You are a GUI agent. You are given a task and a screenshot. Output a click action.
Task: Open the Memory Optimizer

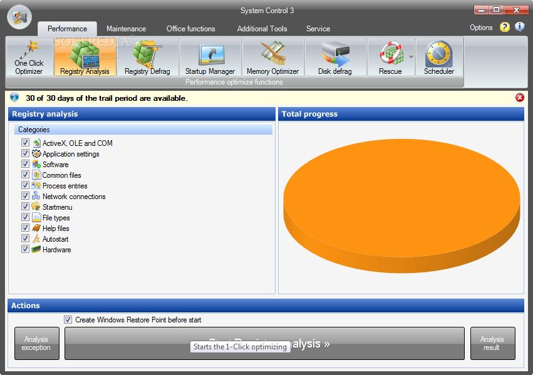tap(272, 57)
